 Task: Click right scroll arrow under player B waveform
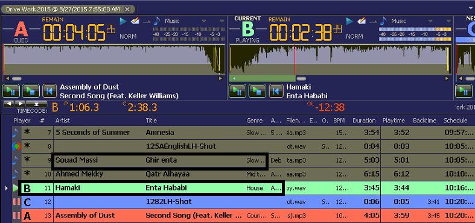pyautogui.click(x=447, y=79)
